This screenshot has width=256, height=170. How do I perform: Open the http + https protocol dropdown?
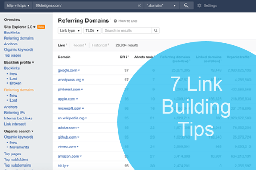tap(18, 5)
